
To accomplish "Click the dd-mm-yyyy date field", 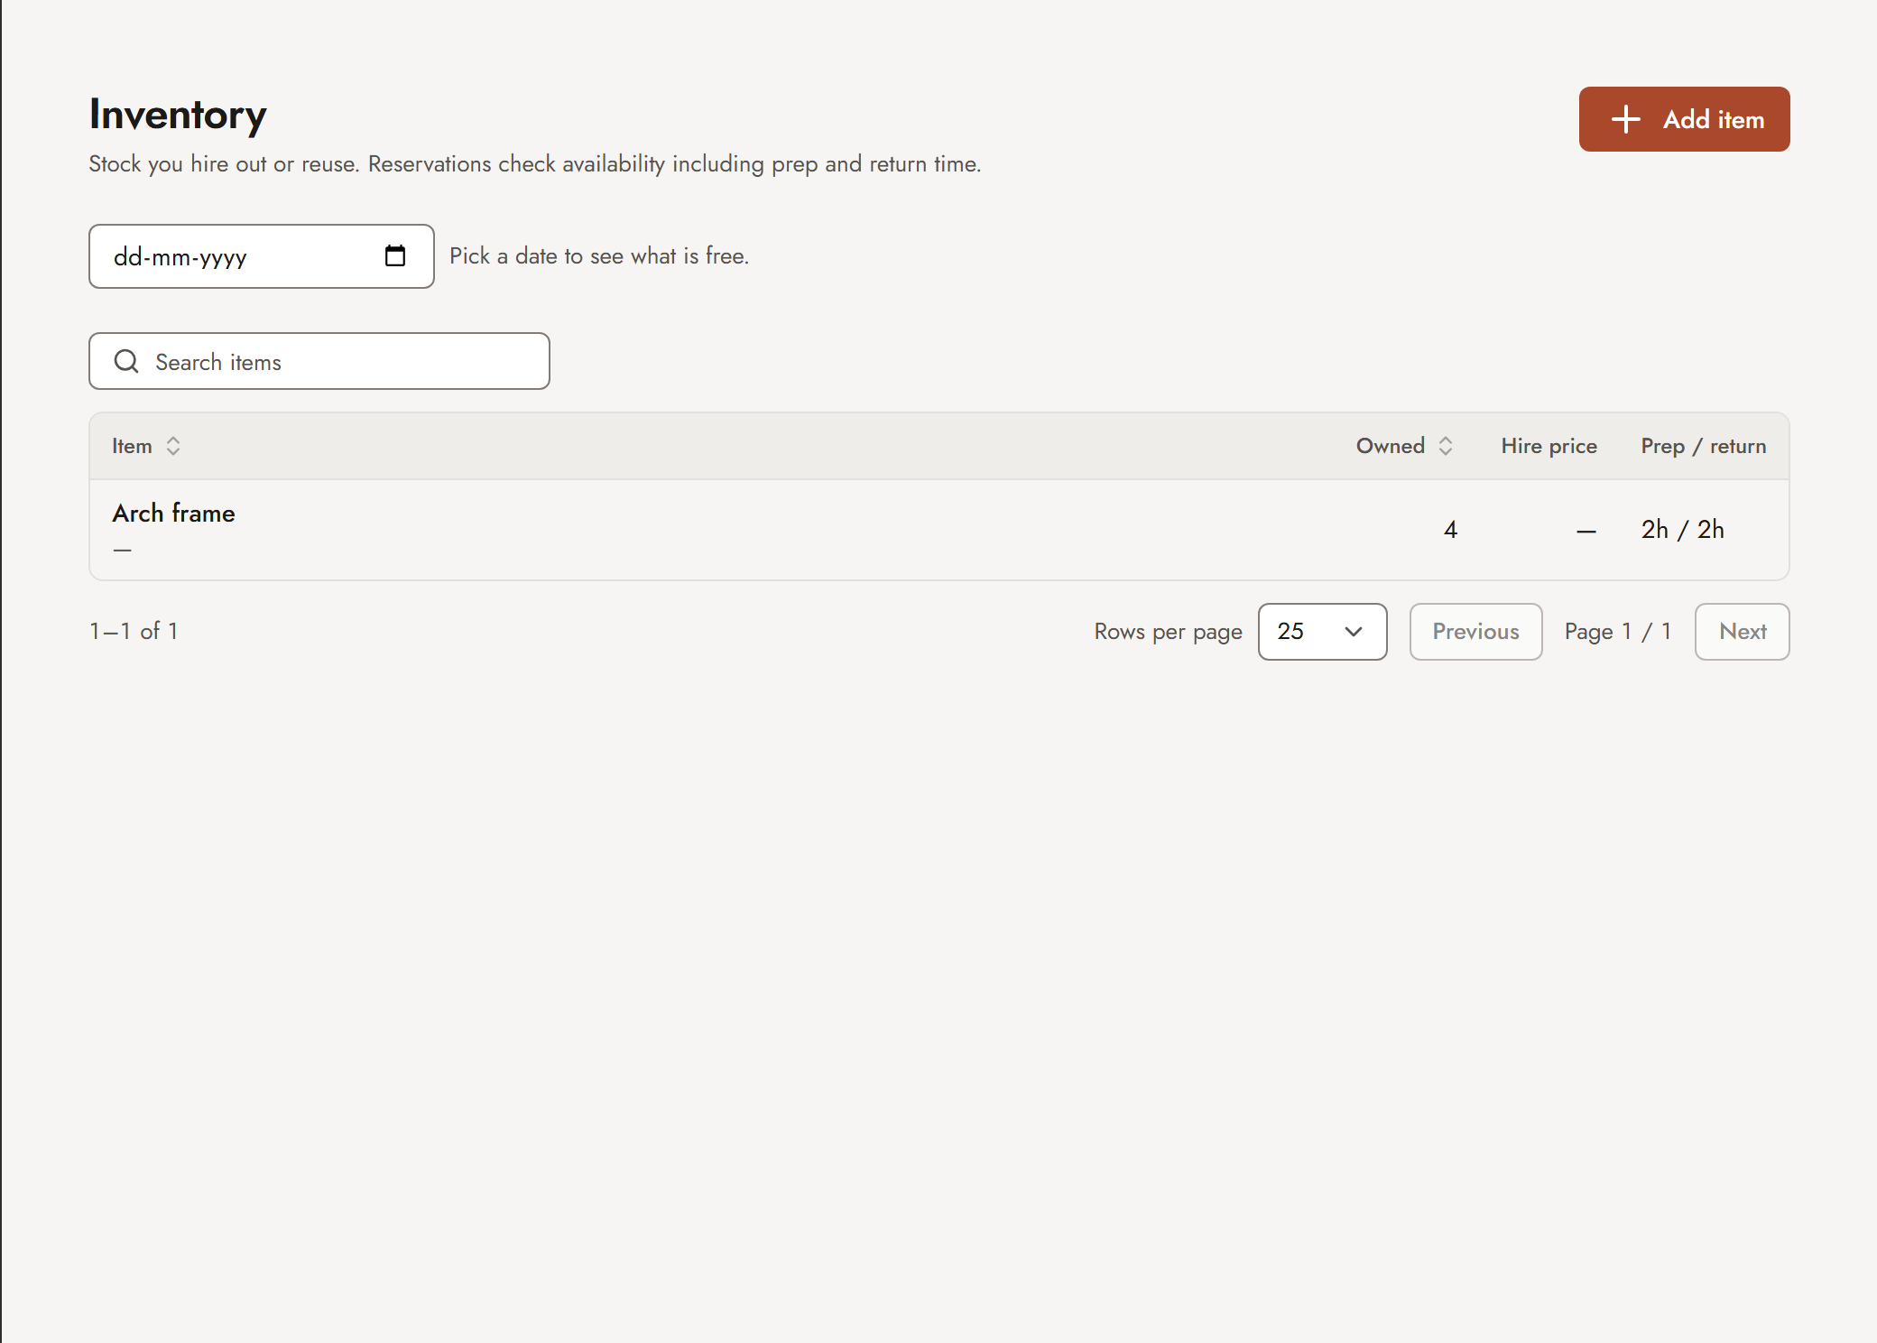I will click(262, 256).
